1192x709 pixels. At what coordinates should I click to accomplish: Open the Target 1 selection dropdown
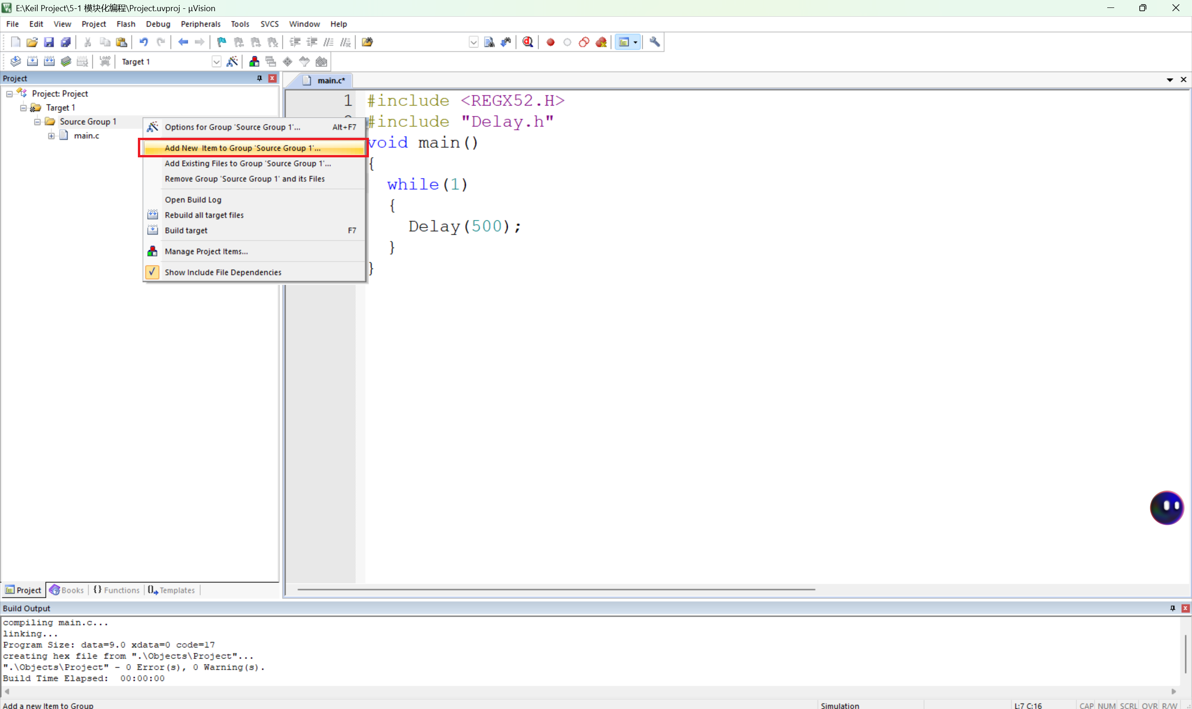pos(216,61)
